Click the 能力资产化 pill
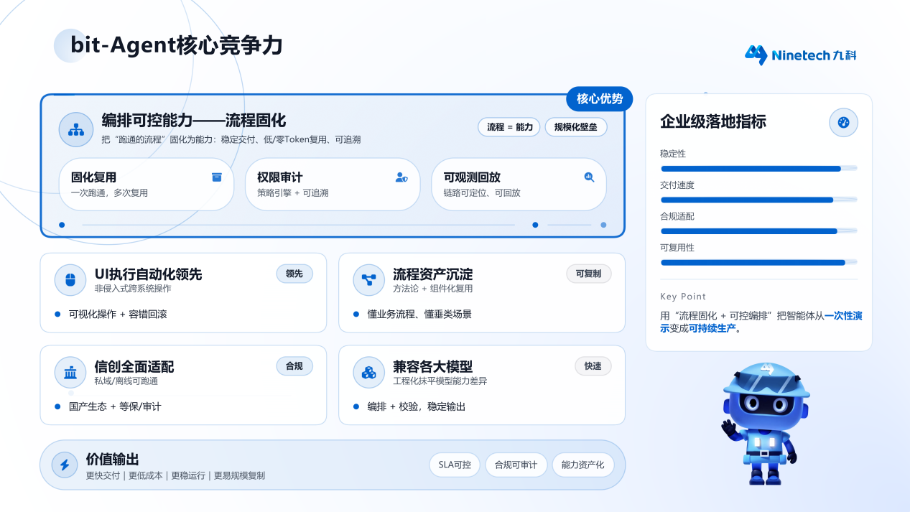 tap(582, 465)
